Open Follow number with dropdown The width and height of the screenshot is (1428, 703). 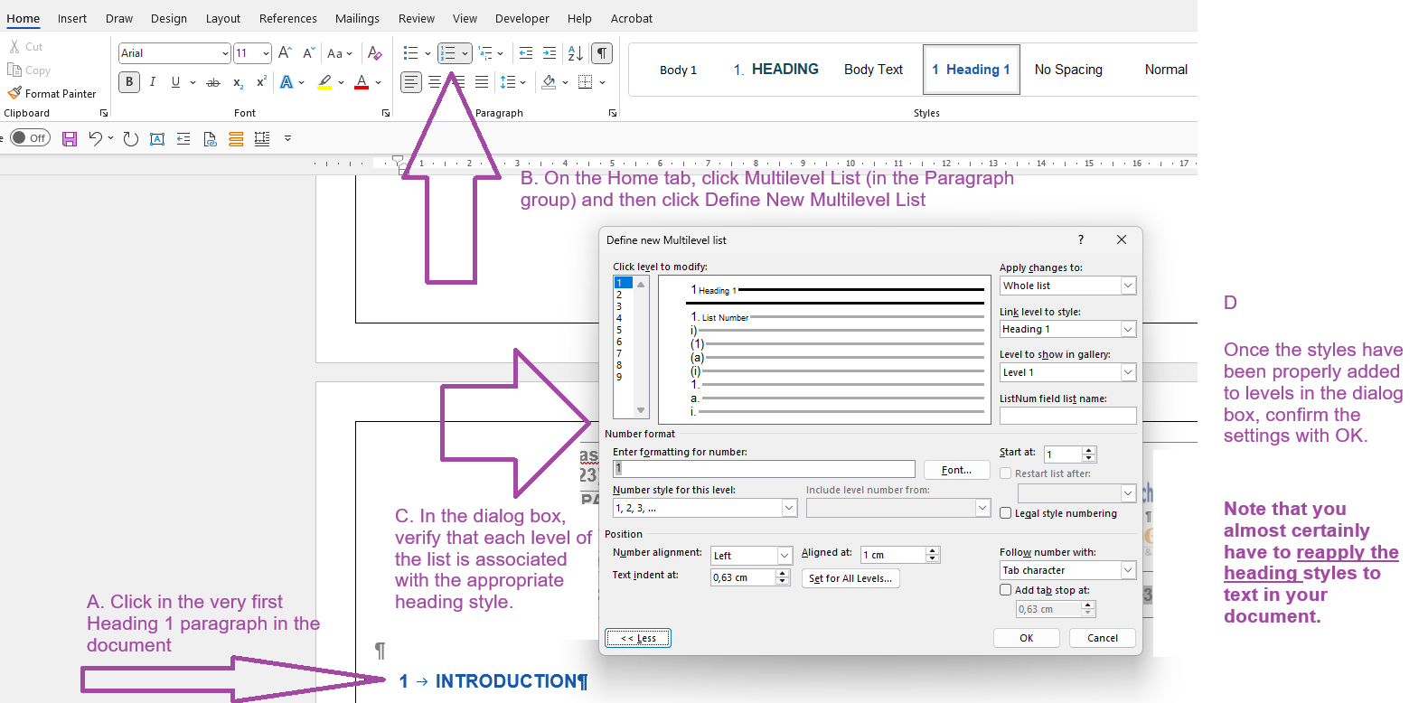[1128, 570]
